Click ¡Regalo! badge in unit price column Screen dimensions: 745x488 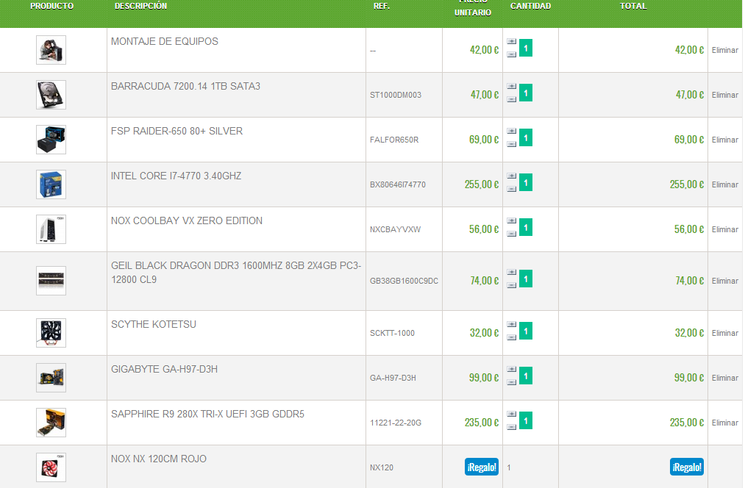click(x=481, y=467)
